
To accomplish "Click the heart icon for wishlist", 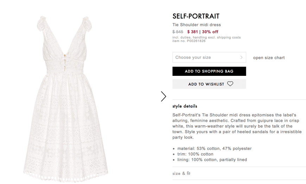I will [230, 84].
